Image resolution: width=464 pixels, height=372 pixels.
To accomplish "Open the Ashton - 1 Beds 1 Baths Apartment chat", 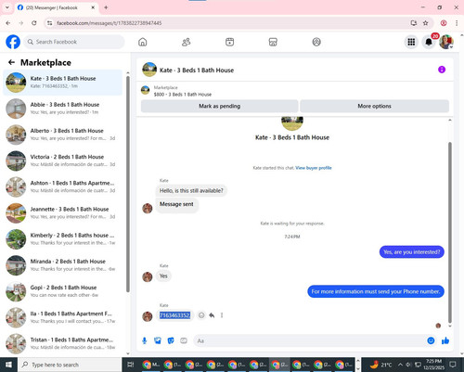I will 63,186.
